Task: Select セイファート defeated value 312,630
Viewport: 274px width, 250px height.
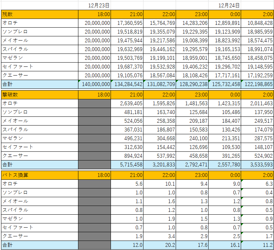Action: [x=127, y=147]
